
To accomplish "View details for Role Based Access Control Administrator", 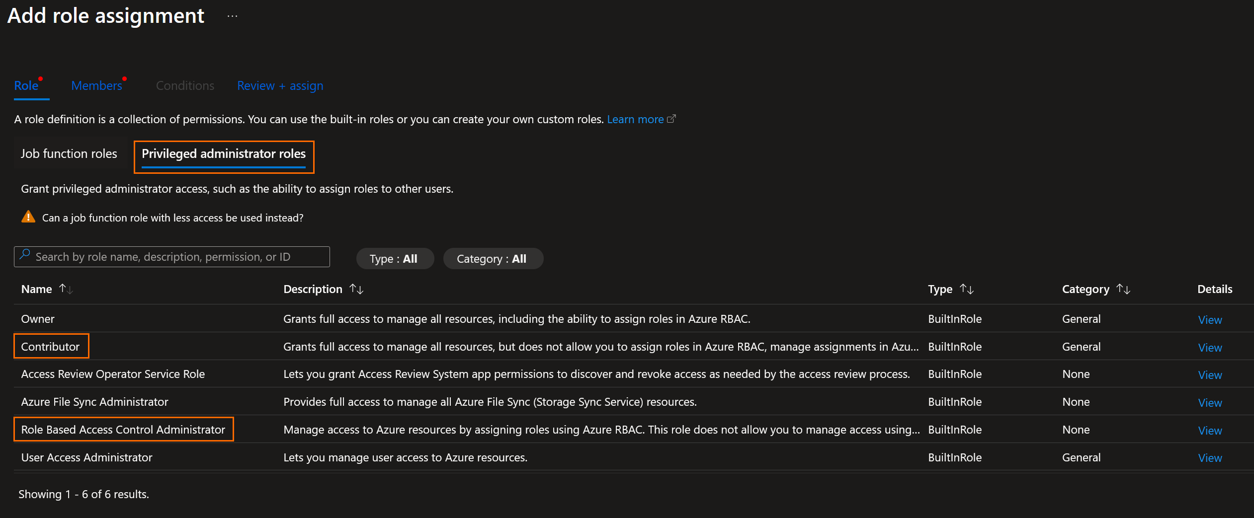I will tap(1210, 431).
